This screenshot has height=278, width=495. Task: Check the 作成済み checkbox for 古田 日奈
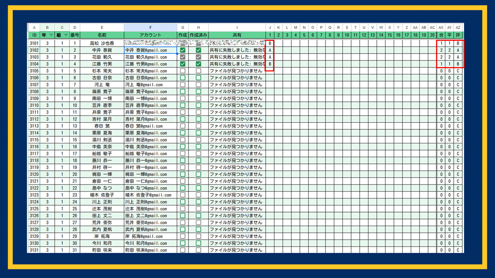point(198,78)
